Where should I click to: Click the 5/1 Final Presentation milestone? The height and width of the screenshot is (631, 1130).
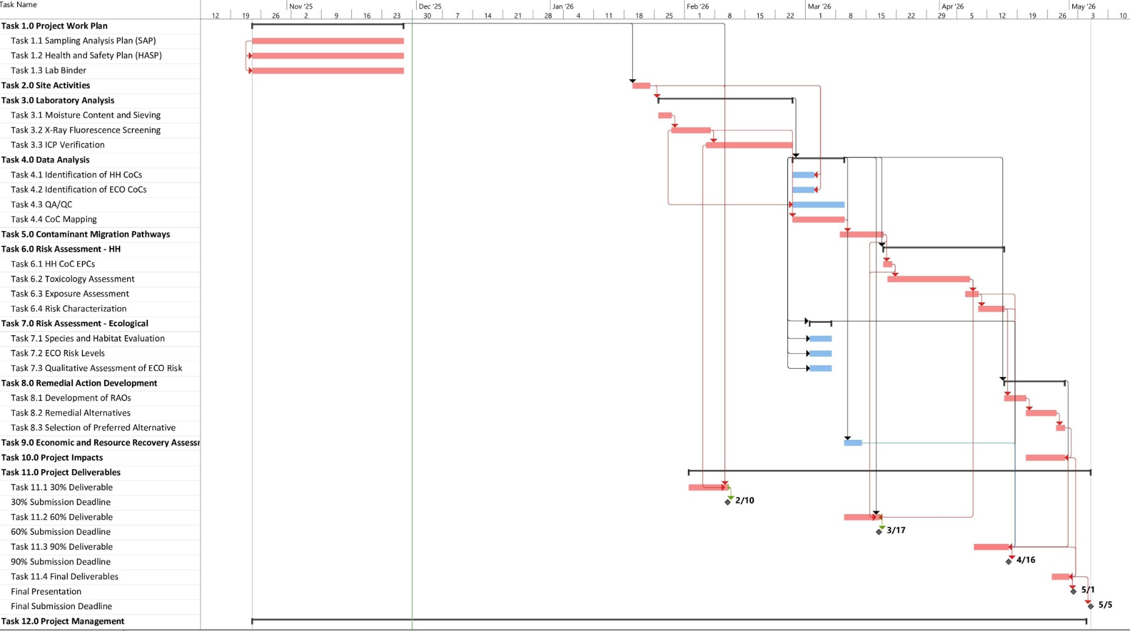tap(1073, 591)
